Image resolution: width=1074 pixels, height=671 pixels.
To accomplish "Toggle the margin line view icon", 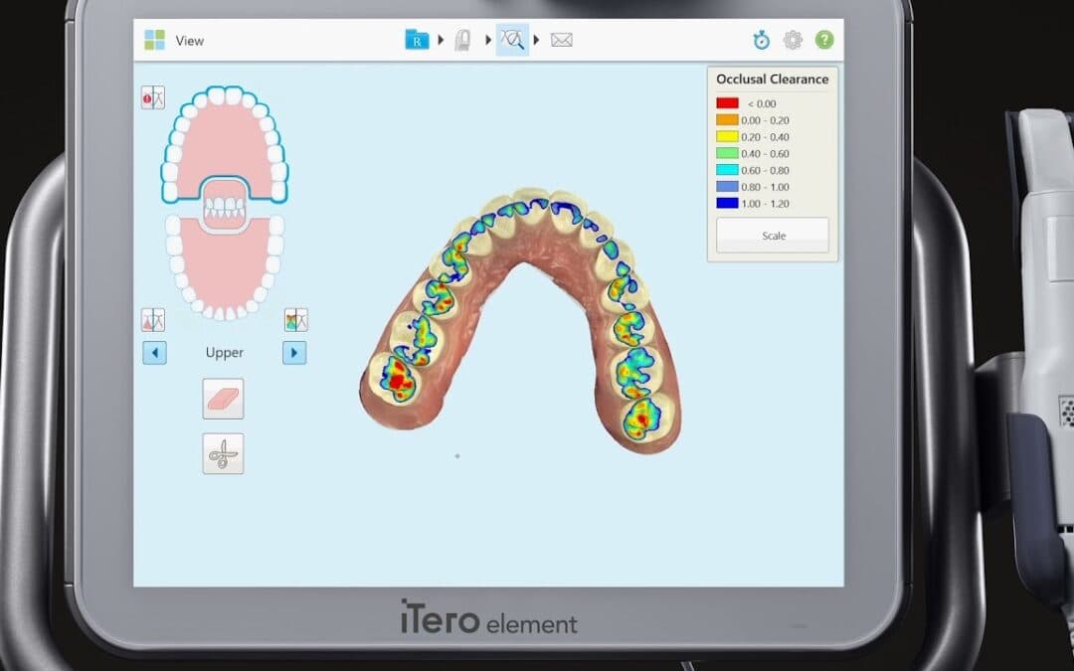I will coord(153,319).
